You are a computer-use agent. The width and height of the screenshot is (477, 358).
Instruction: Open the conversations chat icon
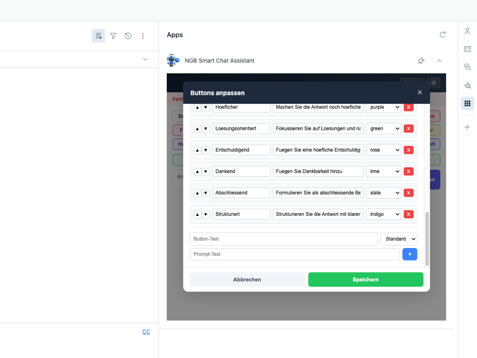point(467,67)
